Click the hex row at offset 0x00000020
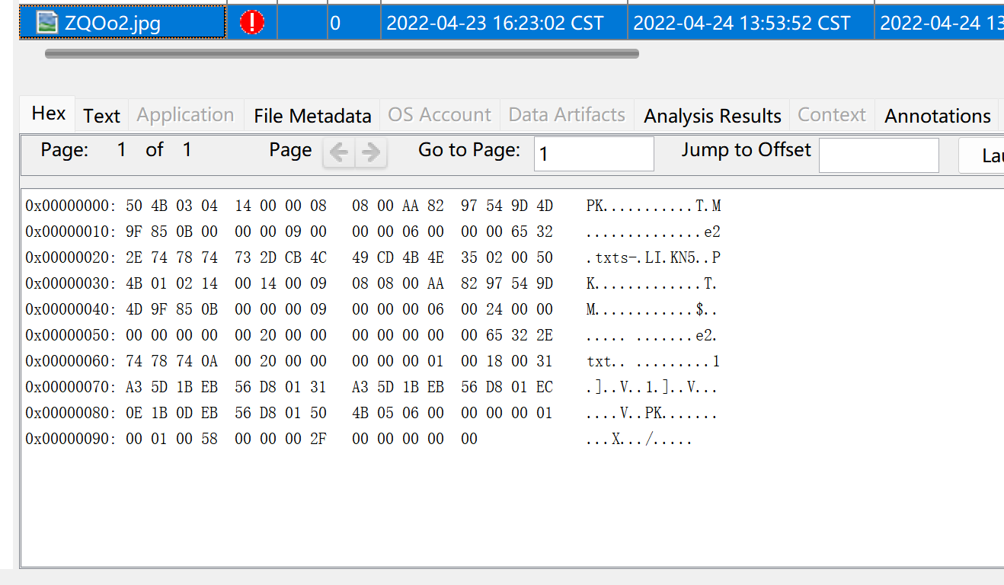 click(x=373, y=257)
